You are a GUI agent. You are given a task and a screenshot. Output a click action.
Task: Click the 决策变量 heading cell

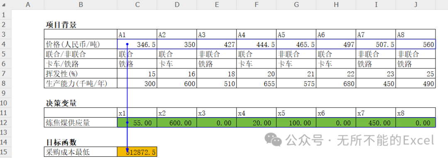(80, 103)
